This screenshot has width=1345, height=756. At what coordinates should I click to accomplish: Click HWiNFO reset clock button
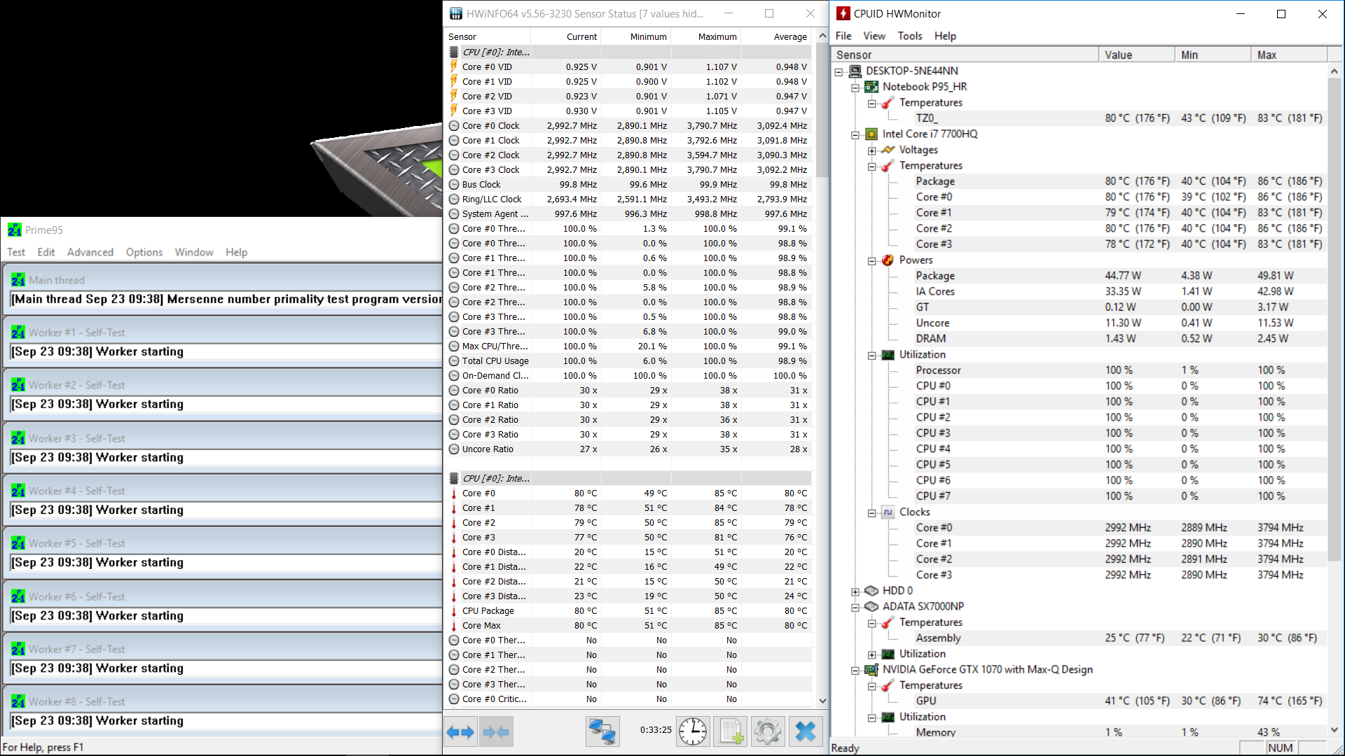click(x=693, y=732)
